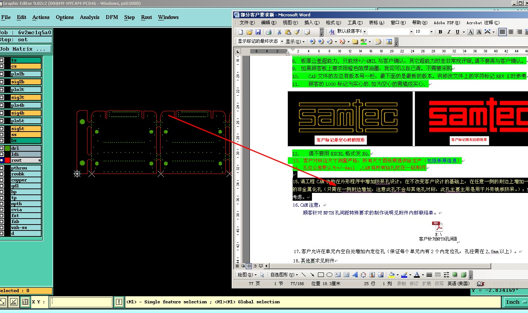
Task: Toggle checkbox for the pln2b layer
Action: [x=2, y=74]
